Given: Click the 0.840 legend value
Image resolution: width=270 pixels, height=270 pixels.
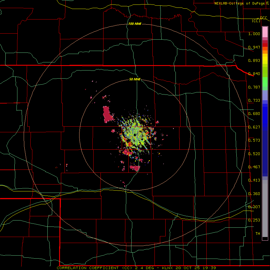Looking at the screenshot, I should click(254, 74).
